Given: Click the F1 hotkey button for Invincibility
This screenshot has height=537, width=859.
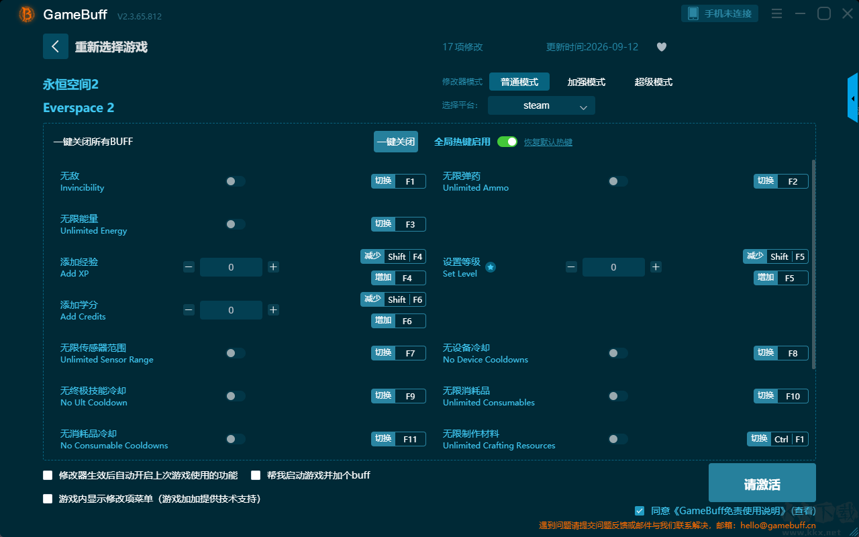Looking at the screenshot, I should tap(399, 181).
